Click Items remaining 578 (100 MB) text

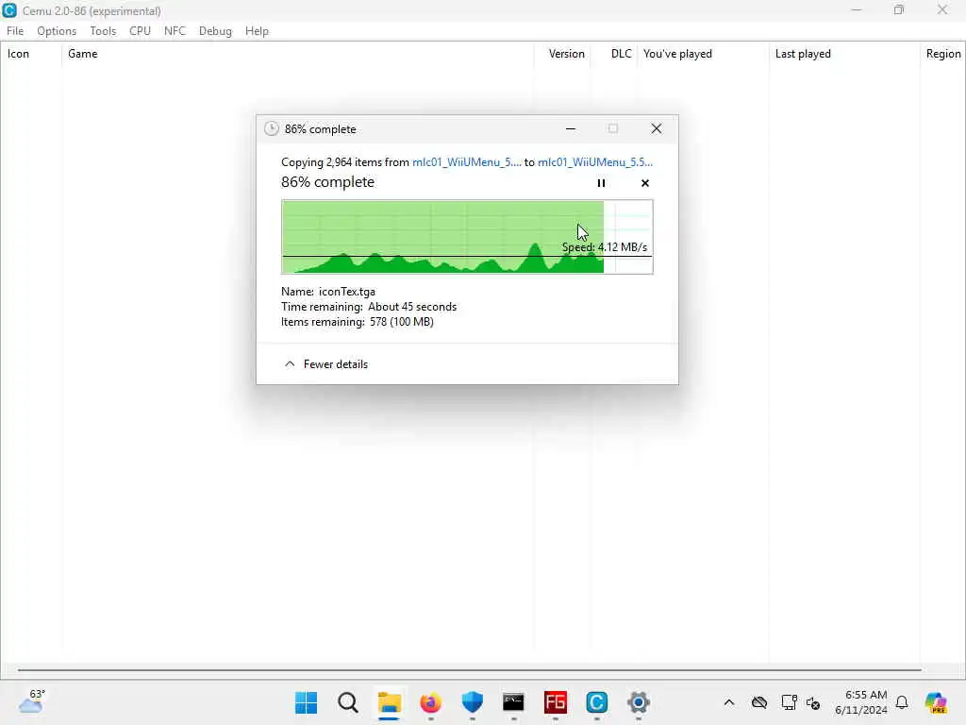click(x=358, y=322)
